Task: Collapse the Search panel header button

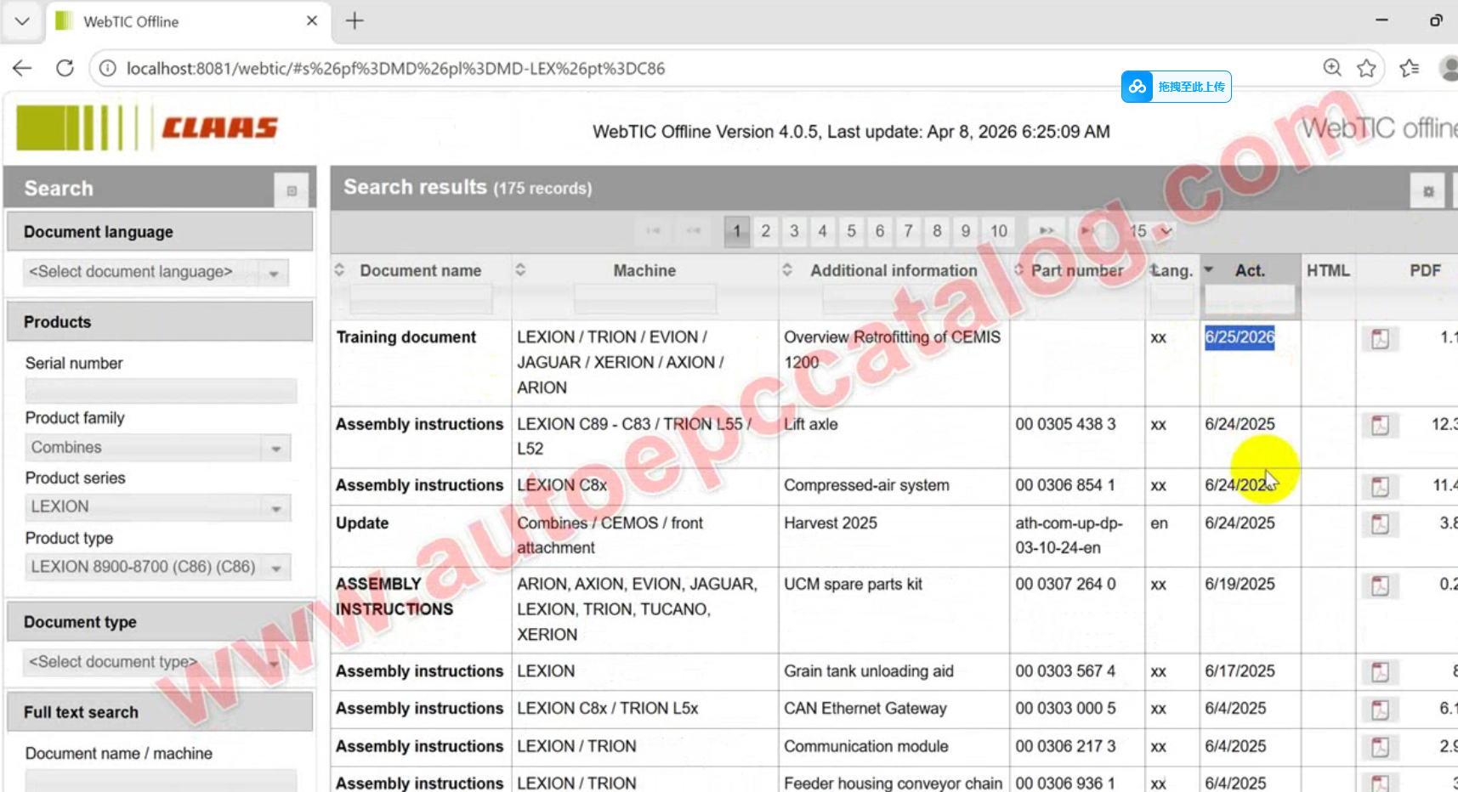Action: 291,190
